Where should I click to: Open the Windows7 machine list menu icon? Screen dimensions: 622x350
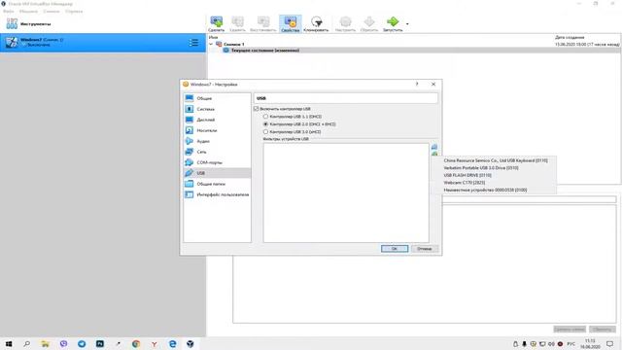point(193,43)
